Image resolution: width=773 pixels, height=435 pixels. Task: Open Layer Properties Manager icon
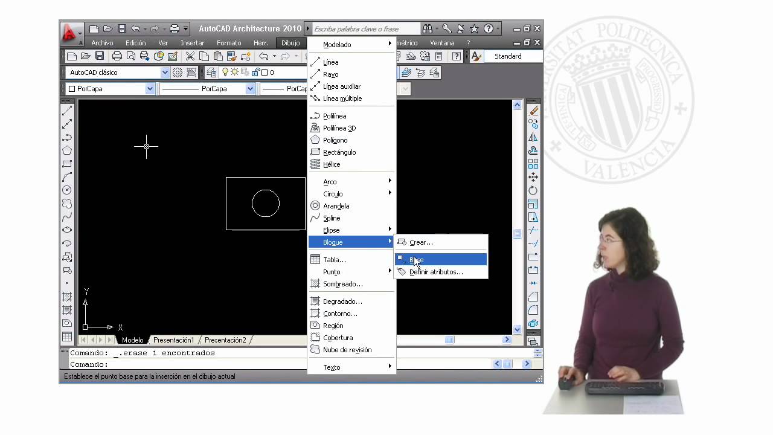pyautogui.click(x=211, y=72)
